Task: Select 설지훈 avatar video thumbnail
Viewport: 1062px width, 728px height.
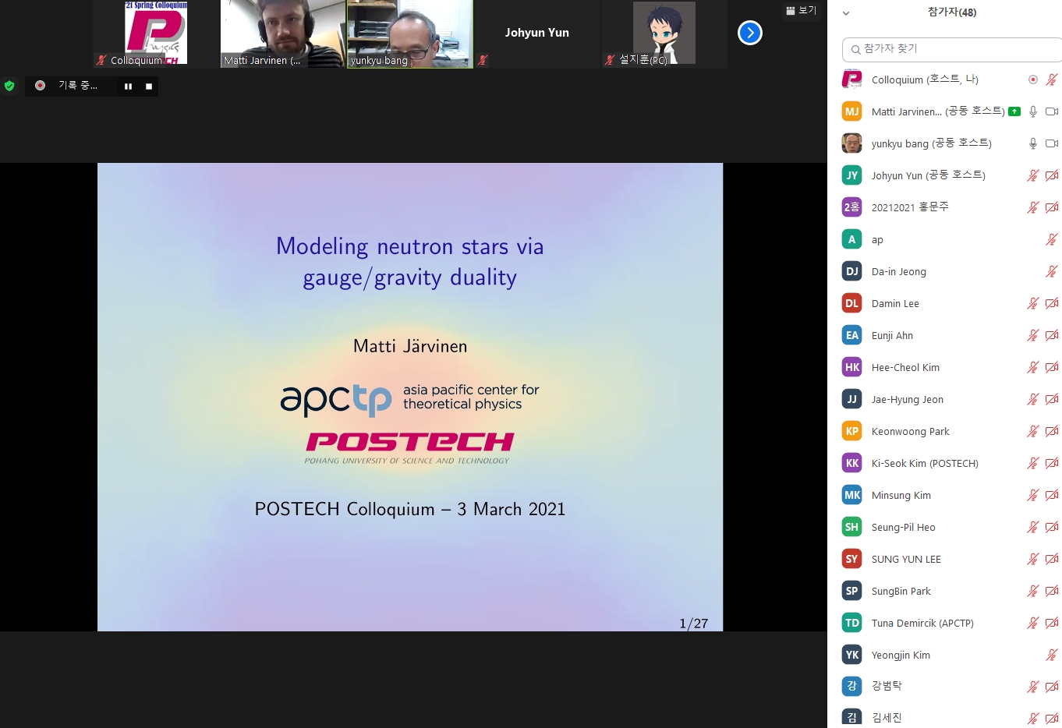Action: click(x=664, y=34)
